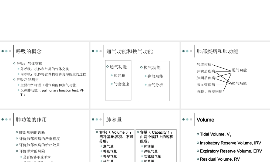Select the dot cluster next to Volume heading
270x162 pixels.
click(188, 119)
